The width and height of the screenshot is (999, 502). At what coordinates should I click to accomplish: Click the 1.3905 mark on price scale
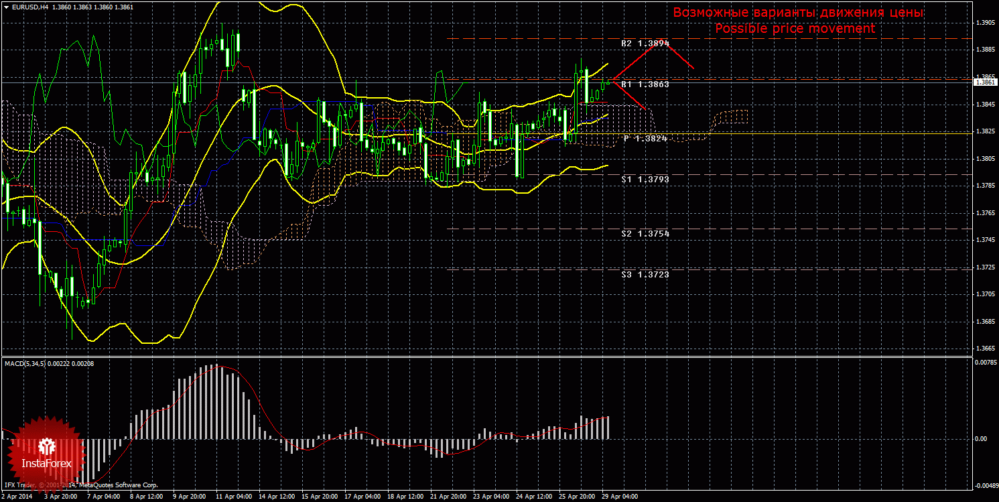tap(985, 23)
